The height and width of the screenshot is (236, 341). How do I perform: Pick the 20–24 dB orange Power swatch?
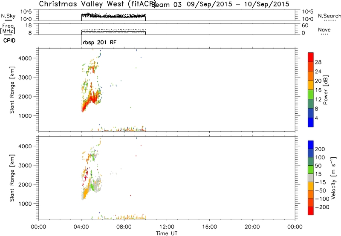click(x=311, y=76)
